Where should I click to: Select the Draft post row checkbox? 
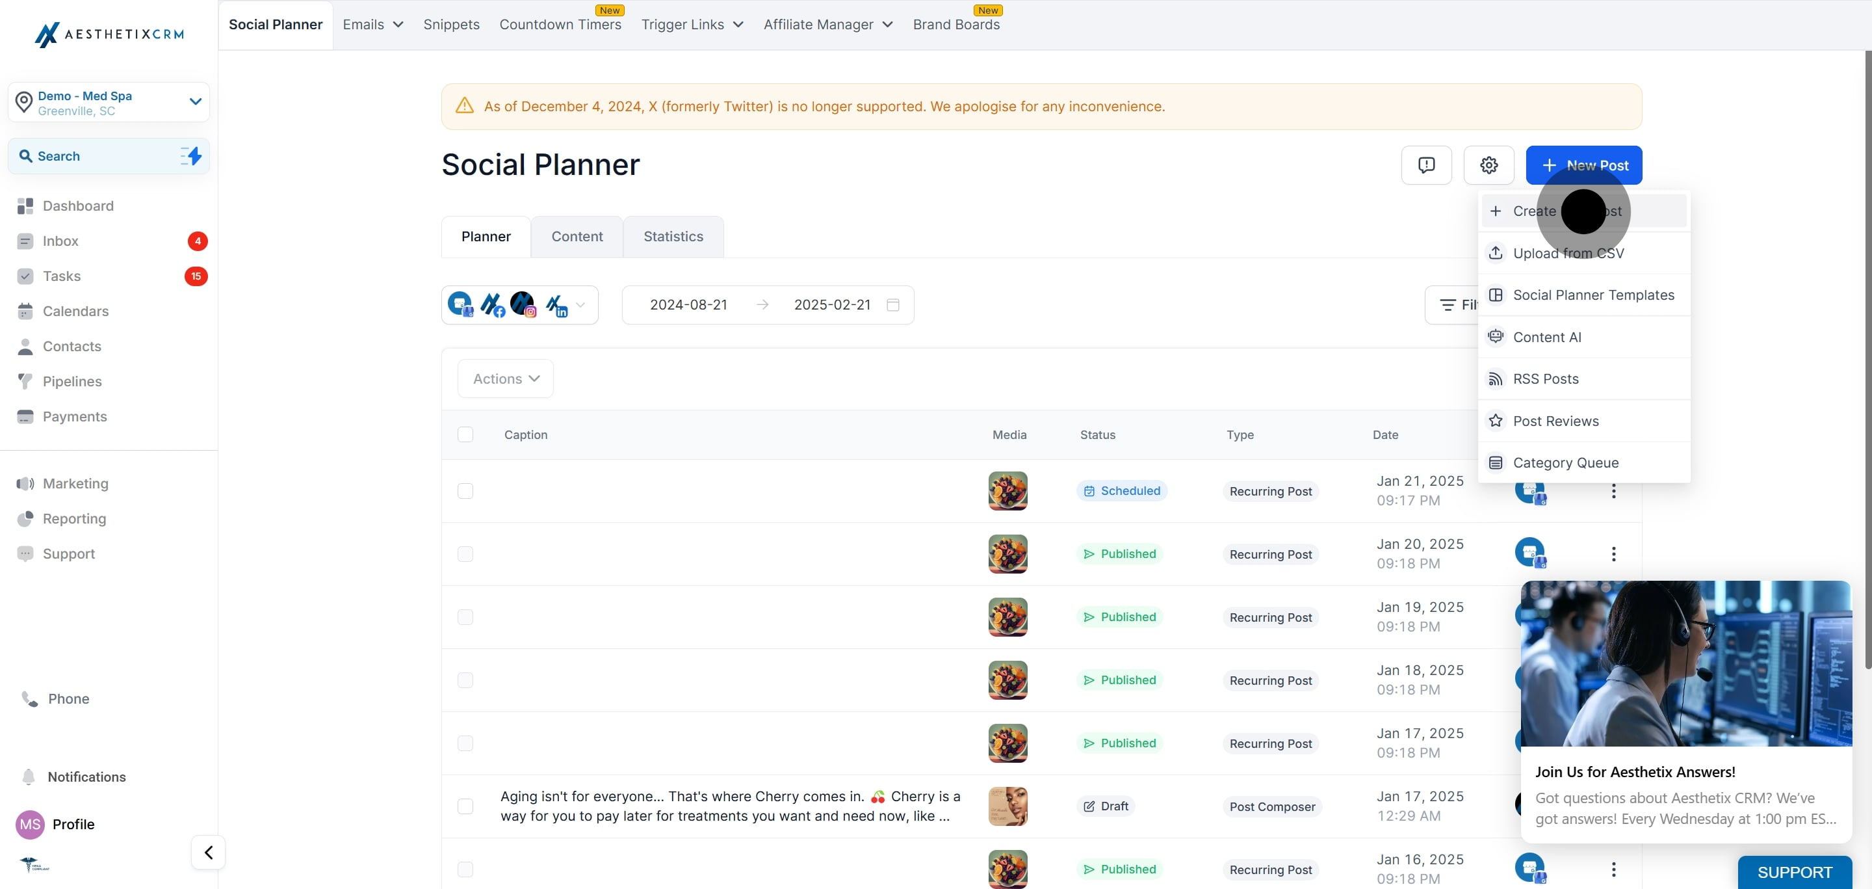click(465, 806)
